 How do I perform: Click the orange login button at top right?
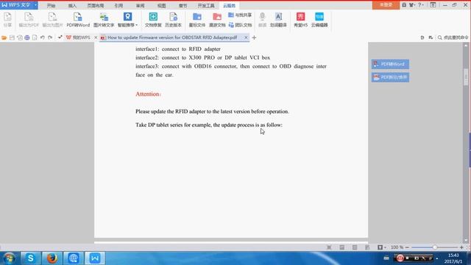[386, 5]
